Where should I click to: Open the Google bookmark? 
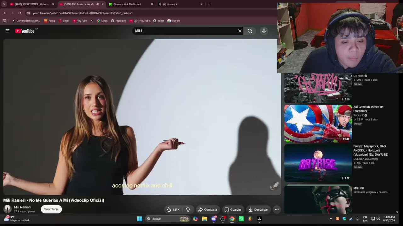tap(174, 21)
